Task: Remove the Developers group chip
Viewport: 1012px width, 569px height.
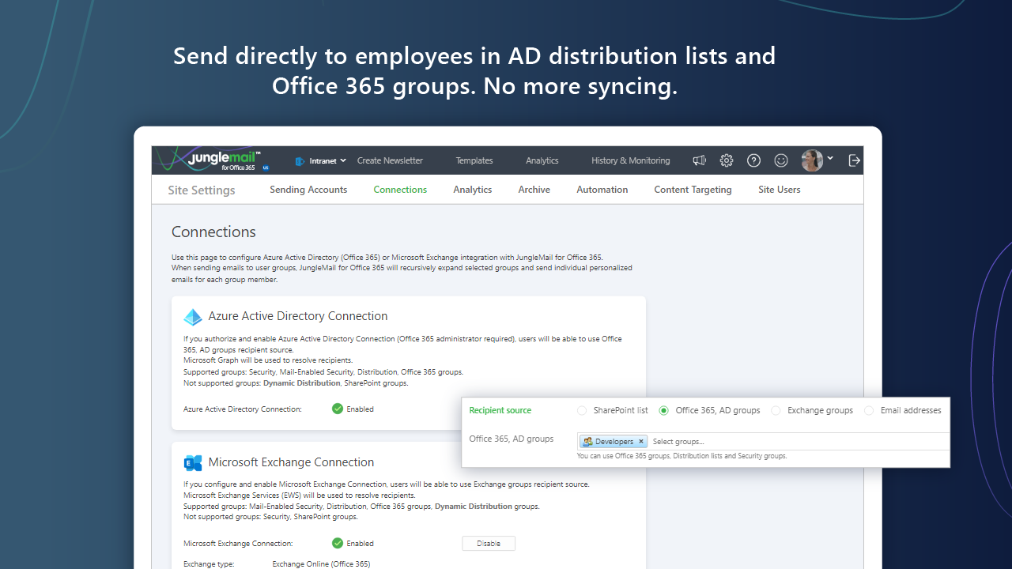Action: [x=641, y=441]
